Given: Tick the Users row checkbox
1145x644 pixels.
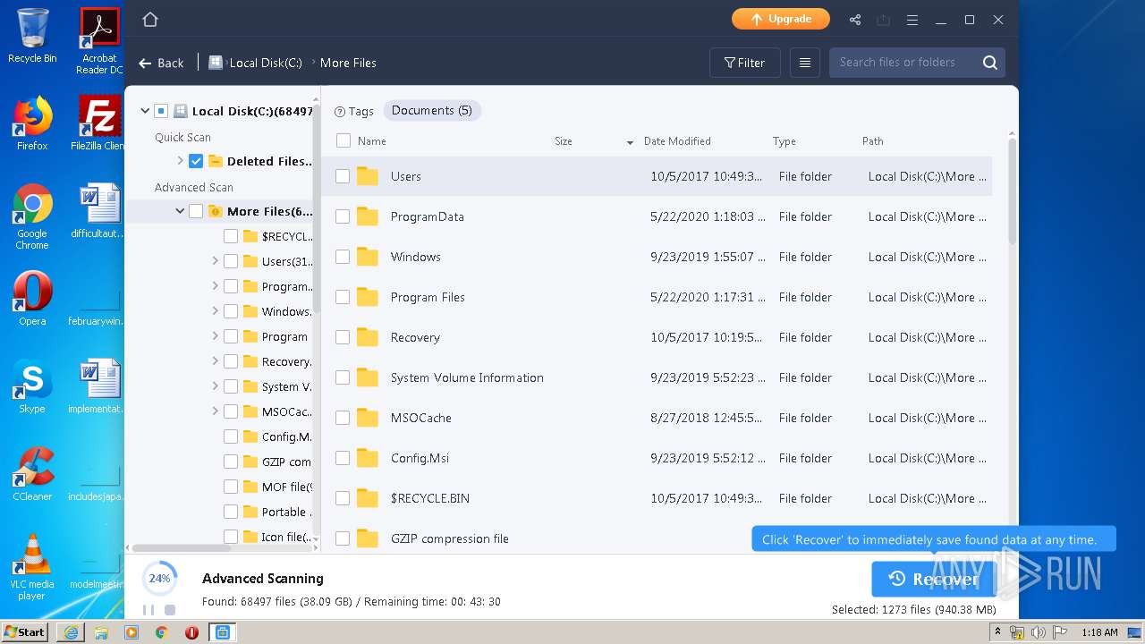Looking at the screenshot, I should tap(343, 176).
